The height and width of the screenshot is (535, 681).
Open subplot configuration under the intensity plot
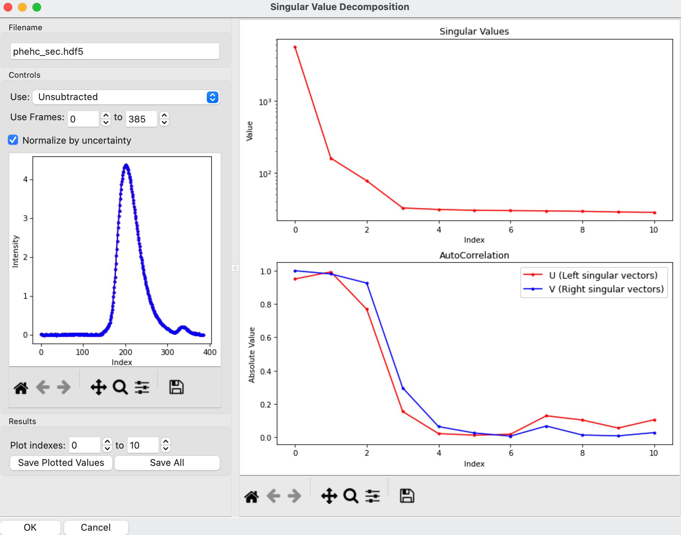pos(142,387)
